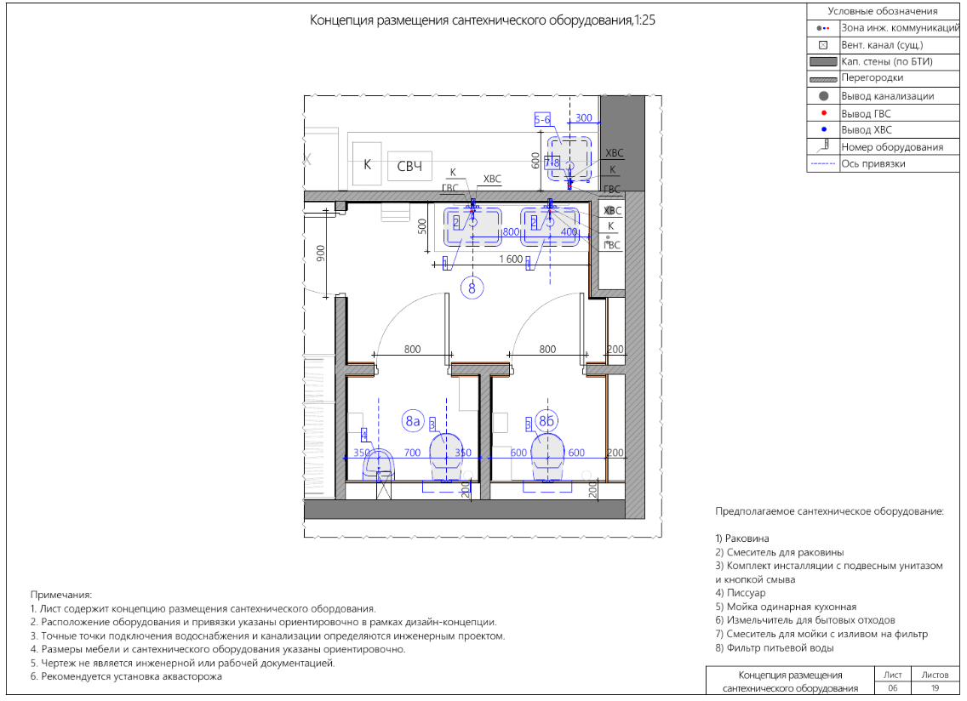Select the right washbasin on the vanity
This screenshot has width=967, height=701.
[550, 226]
